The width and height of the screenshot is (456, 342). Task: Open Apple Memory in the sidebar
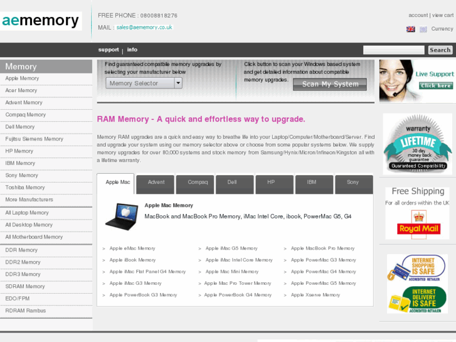tap(22, 78)
